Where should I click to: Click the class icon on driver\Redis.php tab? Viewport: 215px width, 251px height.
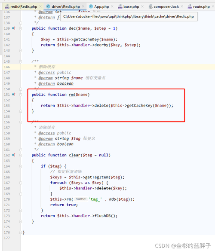[48, 6]
